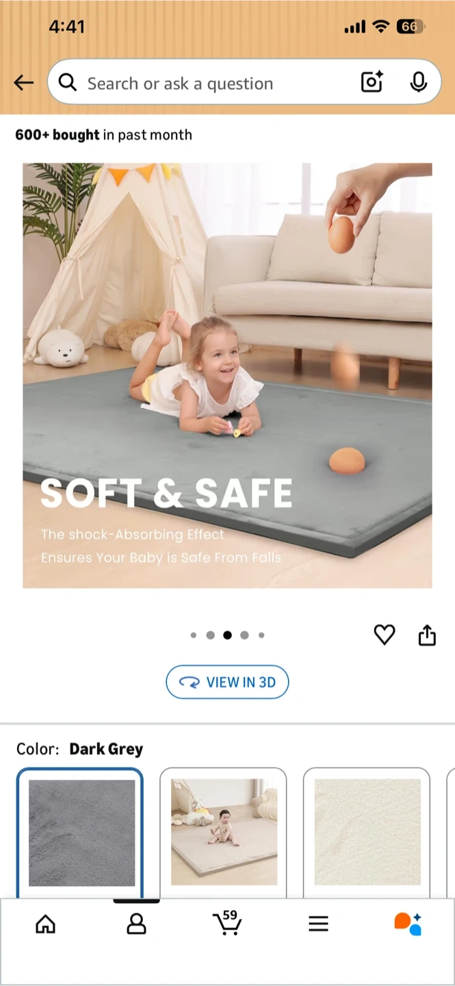Open the Home tab
The height and width of the screenshot is (986, 455).
coord(45,924)
